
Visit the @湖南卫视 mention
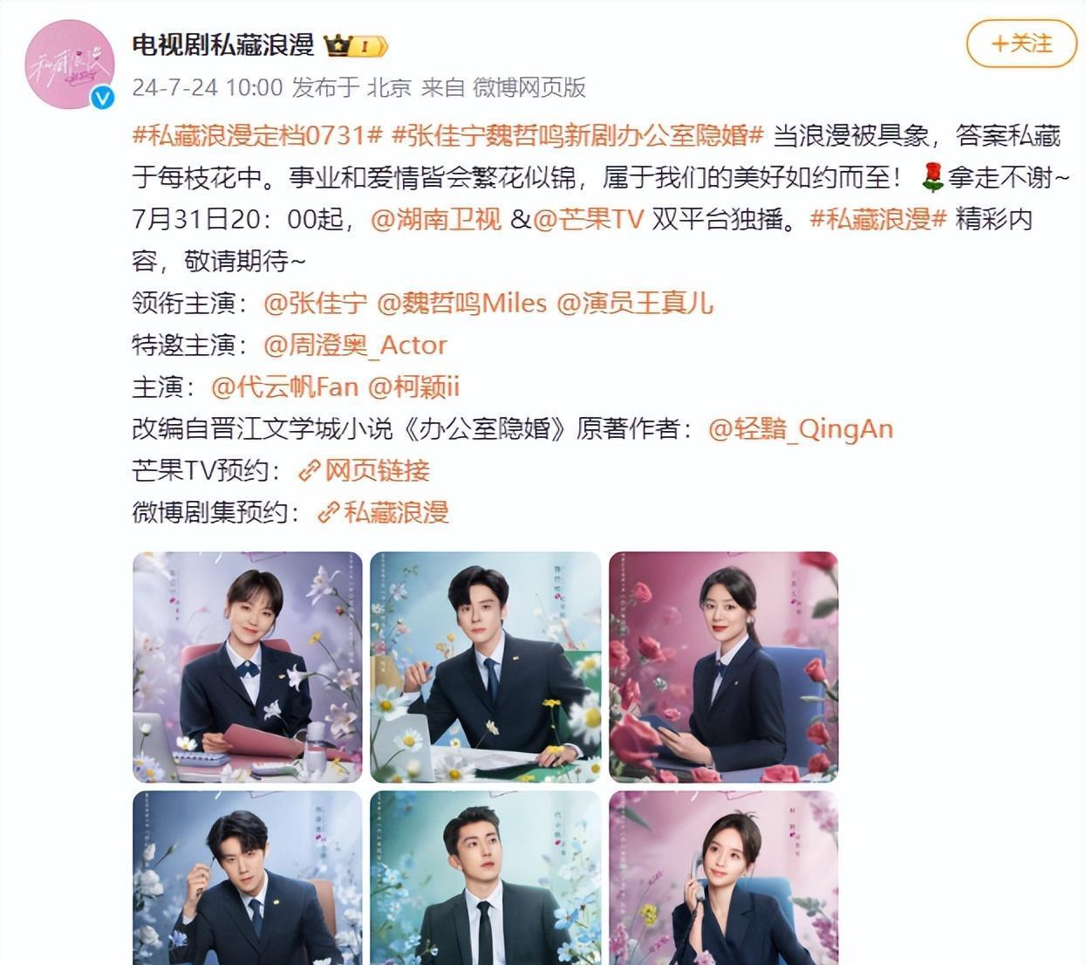pos(436,219)
